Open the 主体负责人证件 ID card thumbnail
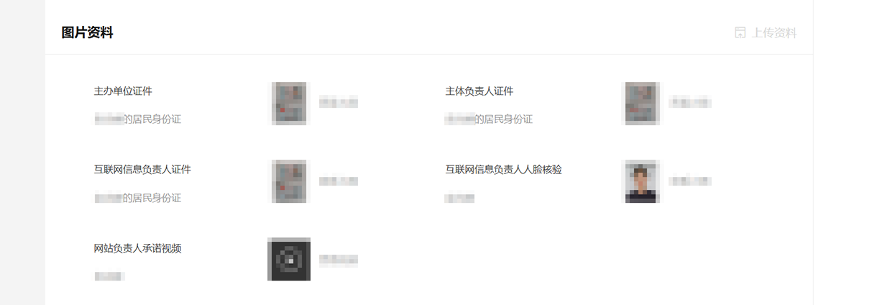The width and height of the screenshot is (895, 305). pyautogui.click(x=641, y=104)
